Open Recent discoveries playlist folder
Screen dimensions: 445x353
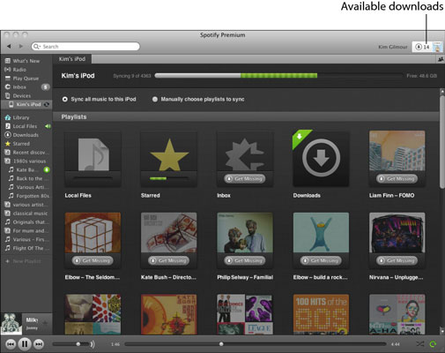pos(31,153)
